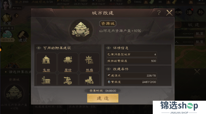Screen dimensions: 206x114
Task: Switch to the 城建 tab
Action: (x=193, y=25)
